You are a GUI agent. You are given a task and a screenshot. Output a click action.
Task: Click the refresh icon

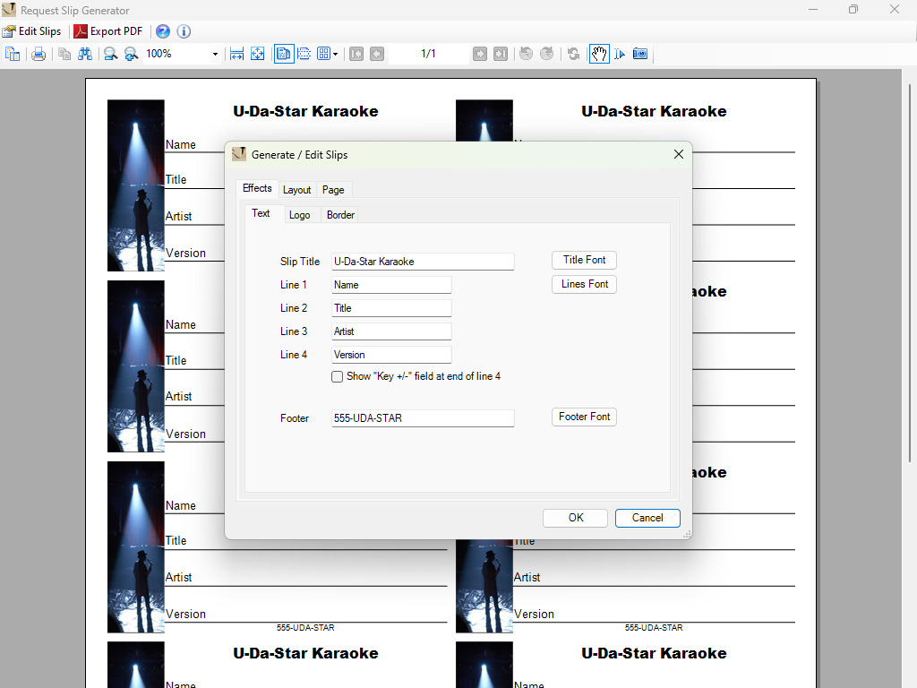pyautogui.click(x=574, y=54)
